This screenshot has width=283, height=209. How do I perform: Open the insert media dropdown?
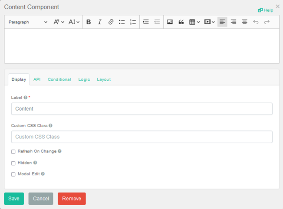pos(209,22)
